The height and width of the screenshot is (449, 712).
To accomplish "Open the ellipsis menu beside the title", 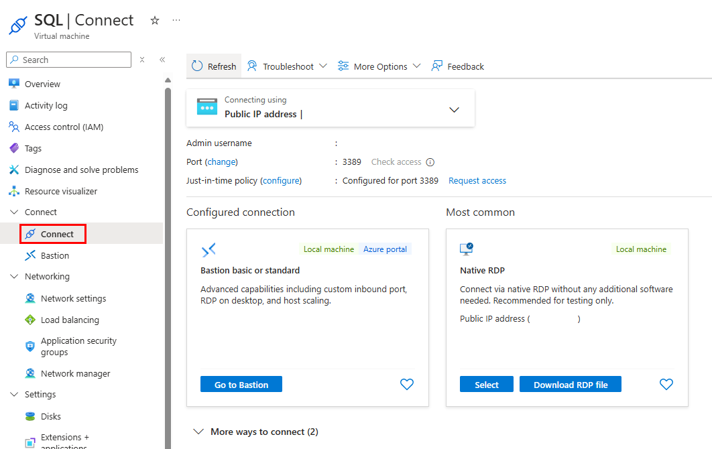I will 176,20.
